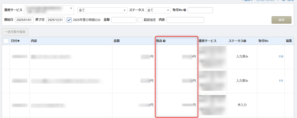Screen dimensions: 297x118
Task: Open transaction number 111 link
Action: coord(280,81)
